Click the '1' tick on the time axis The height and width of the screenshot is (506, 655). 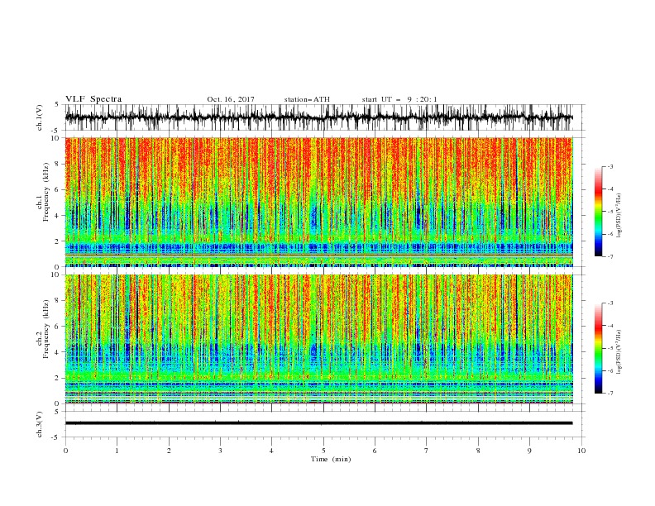coord(117,451)
